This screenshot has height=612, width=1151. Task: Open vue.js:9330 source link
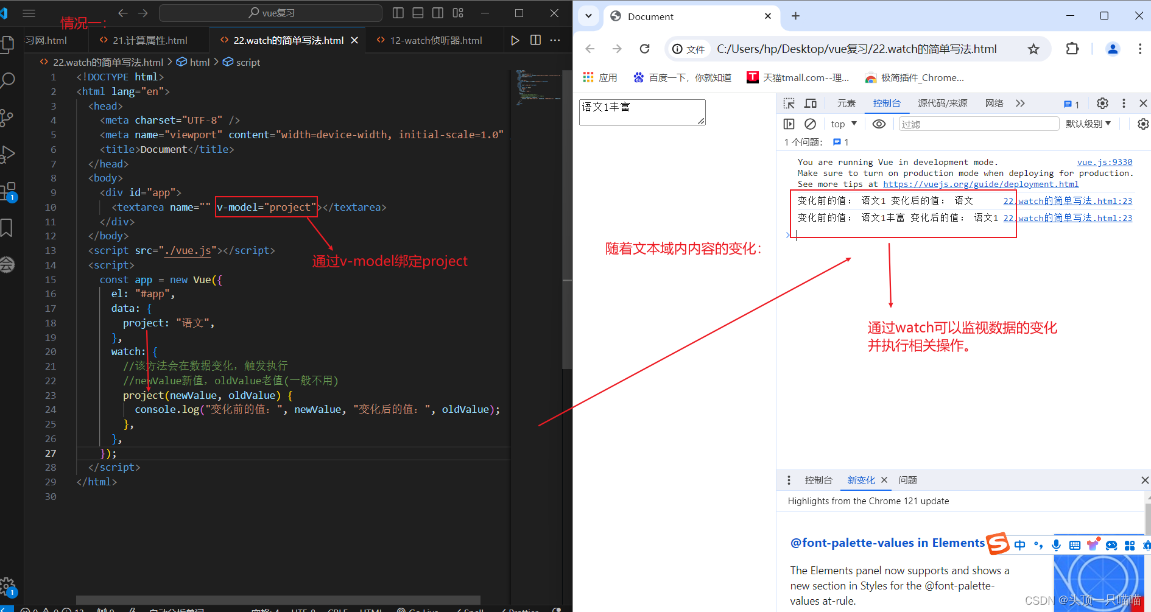coord(1105,162)
